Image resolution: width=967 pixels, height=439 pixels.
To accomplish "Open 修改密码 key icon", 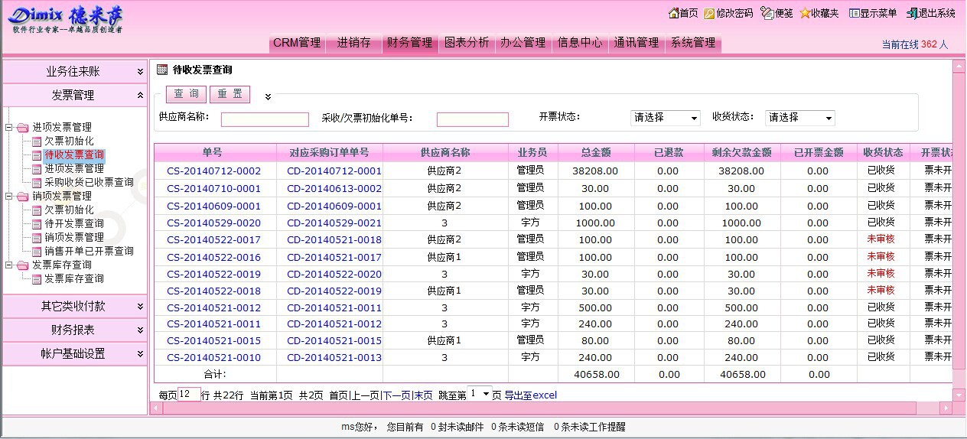I will [709, 13].
